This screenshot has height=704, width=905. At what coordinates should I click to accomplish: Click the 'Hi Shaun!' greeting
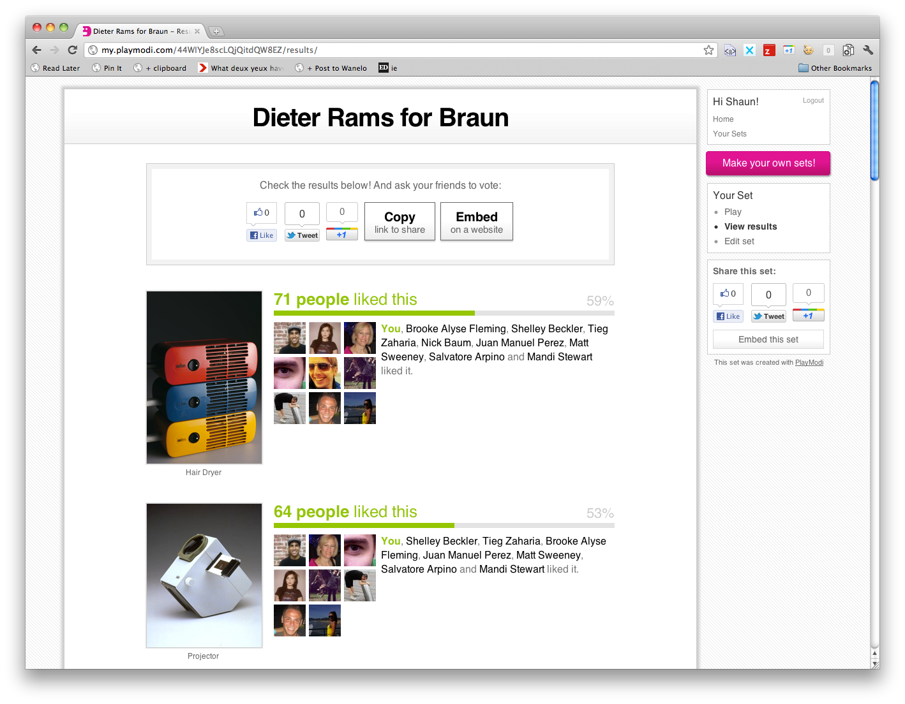[736, 101]
